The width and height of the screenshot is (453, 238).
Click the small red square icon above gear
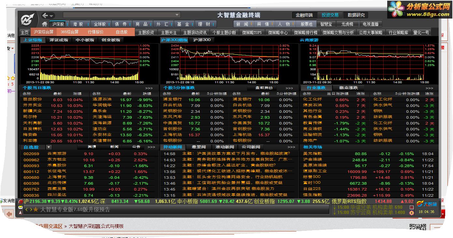412,207
